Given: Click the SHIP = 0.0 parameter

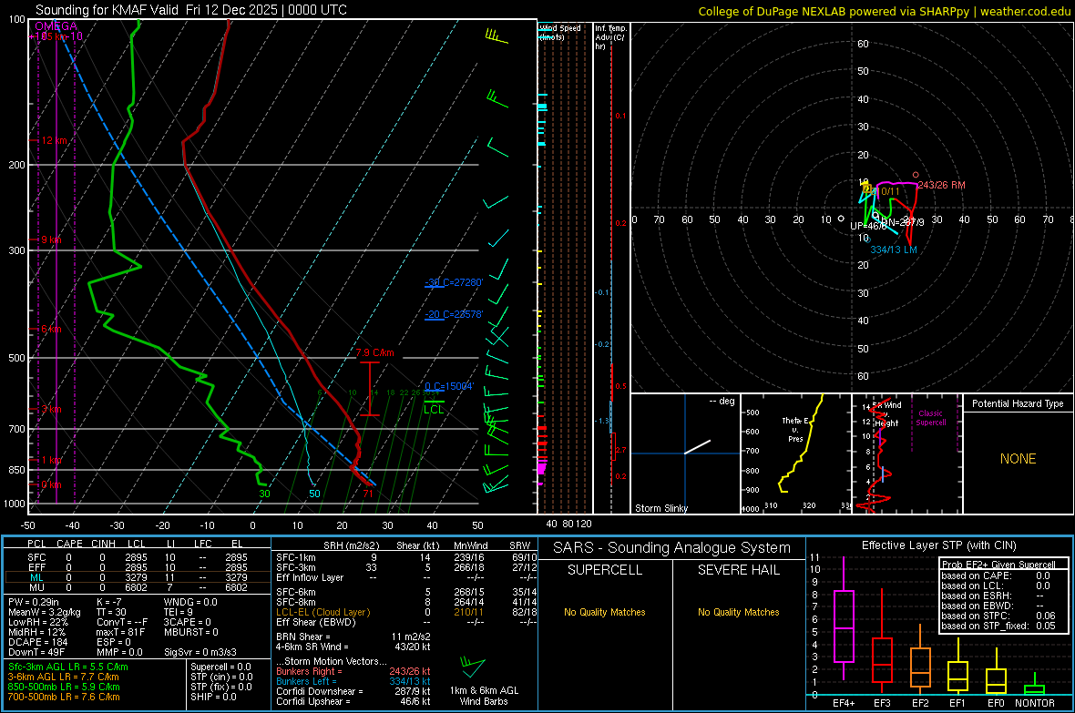Looking at the screenshot, I should (213, 698).
